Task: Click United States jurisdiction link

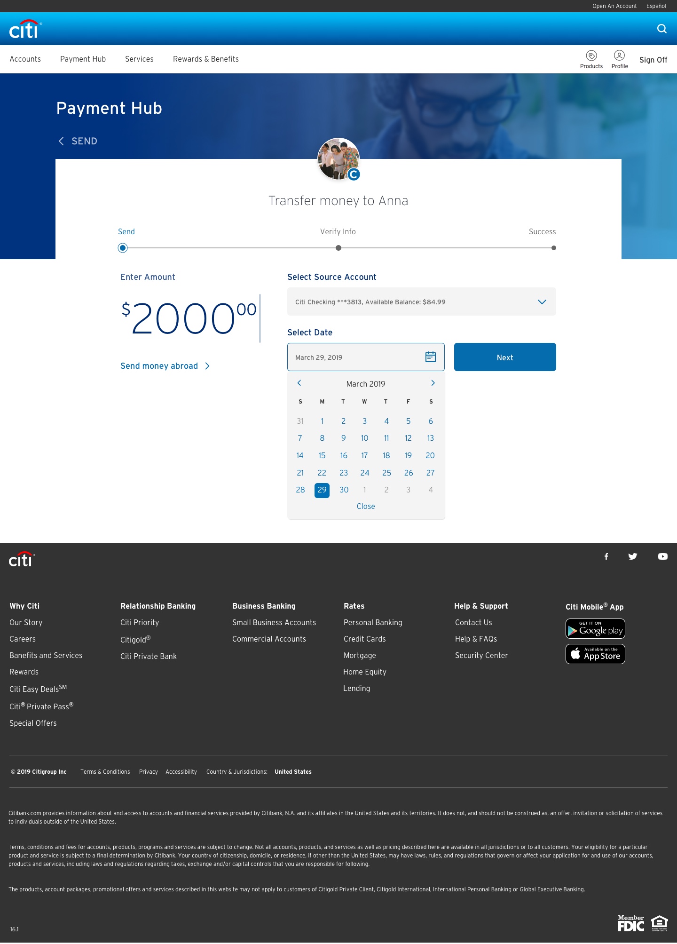Action: coord(293,772)
